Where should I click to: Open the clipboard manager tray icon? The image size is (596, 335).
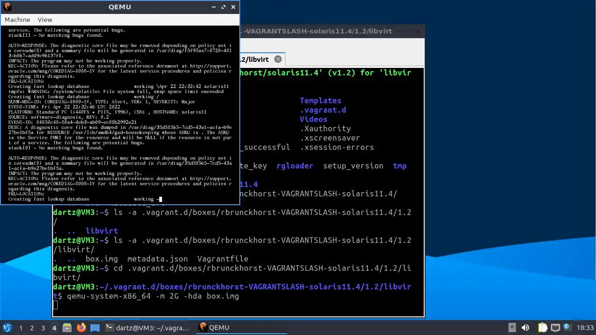click(542, 328)
